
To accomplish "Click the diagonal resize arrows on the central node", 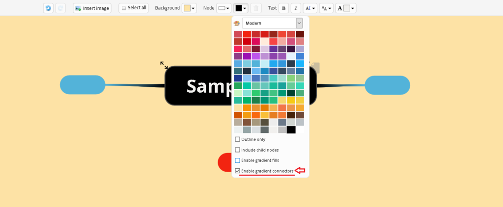I will coord(164,65).
